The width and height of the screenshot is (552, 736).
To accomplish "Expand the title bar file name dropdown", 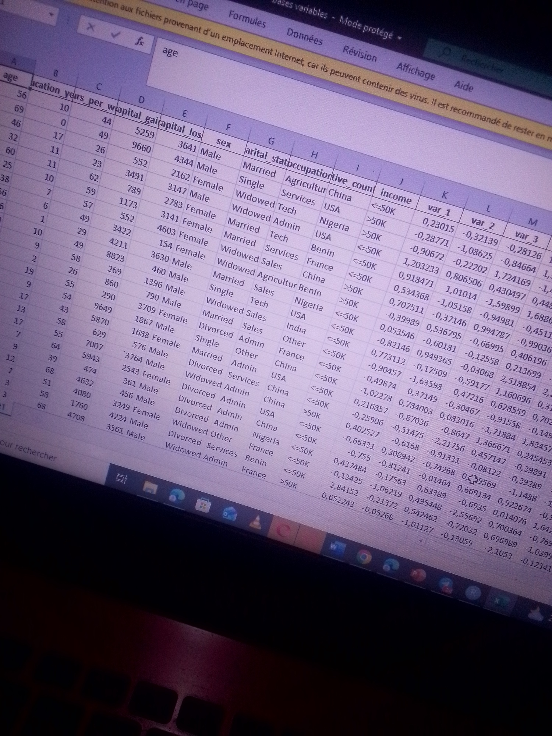I will [x=399, y=37].
